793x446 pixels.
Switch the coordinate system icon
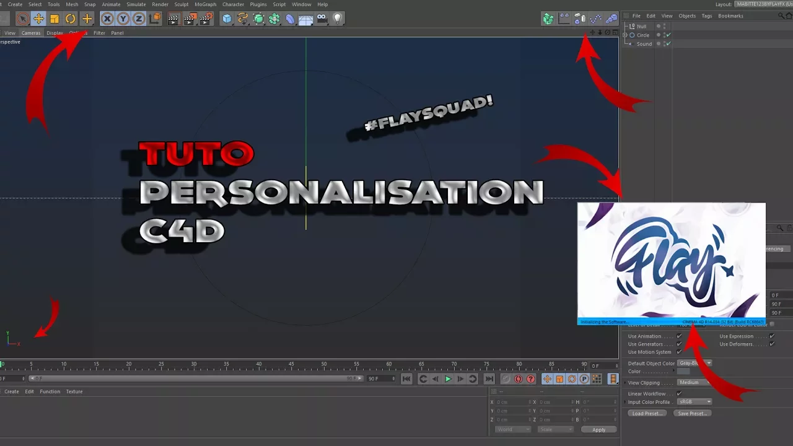pyautogui.click(x=155, y=19)
